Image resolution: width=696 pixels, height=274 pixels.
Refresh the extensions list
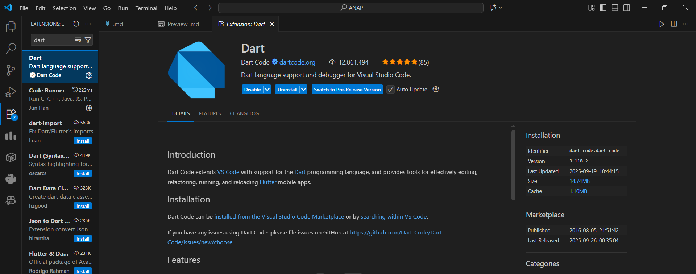pyautogui.click(x=76, y=24)
